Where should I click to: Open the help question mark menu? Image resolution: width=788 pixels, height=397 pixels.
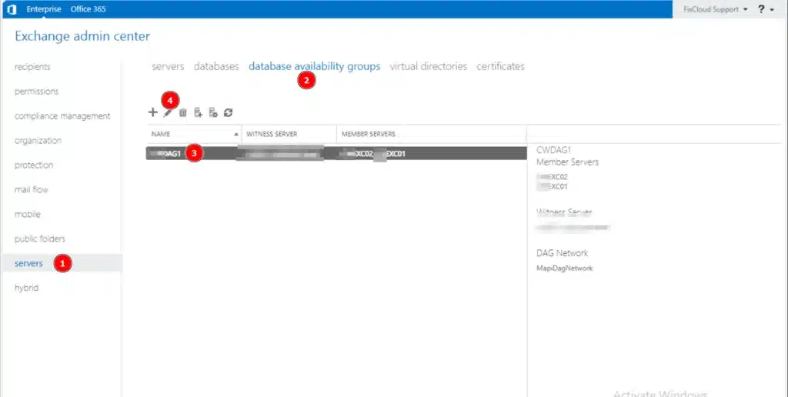763,9
